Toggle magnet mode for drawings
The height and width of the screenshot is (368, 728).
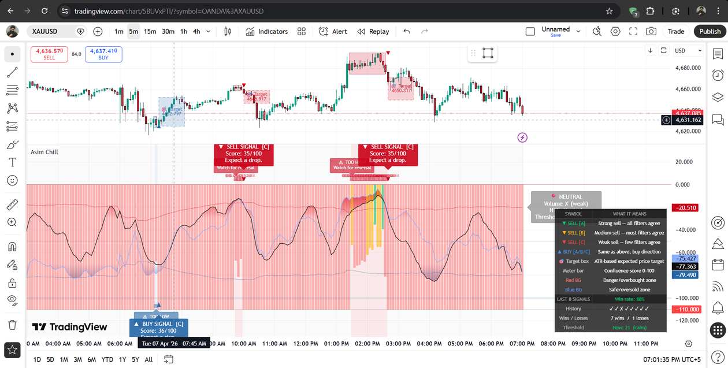(12, 247)
